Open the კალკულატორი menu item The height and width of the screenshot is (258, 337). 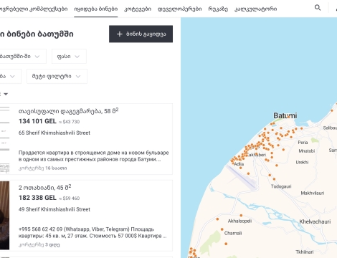(256, 9)
